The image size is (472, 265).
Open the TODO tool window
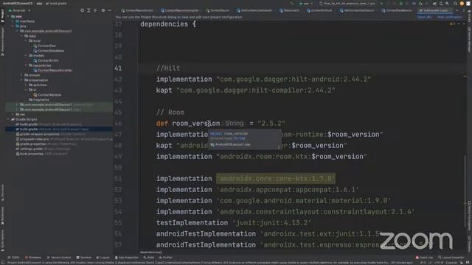coord(13,258)
